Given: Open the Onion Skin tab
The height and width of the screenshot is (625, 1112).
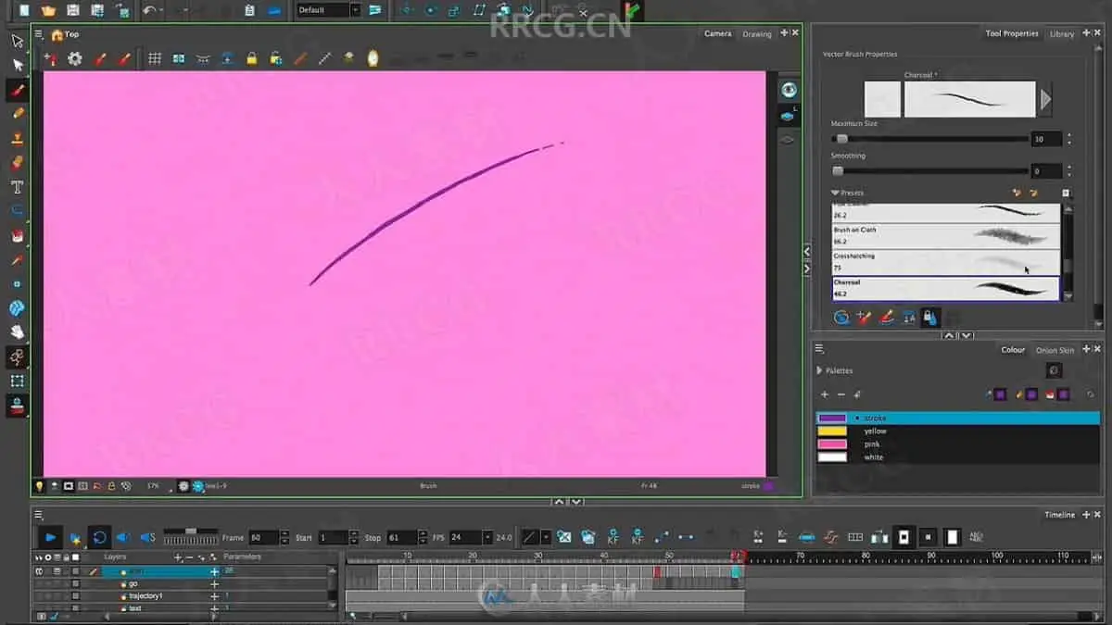Looking at the screenshot, I should coord(1055,350).
